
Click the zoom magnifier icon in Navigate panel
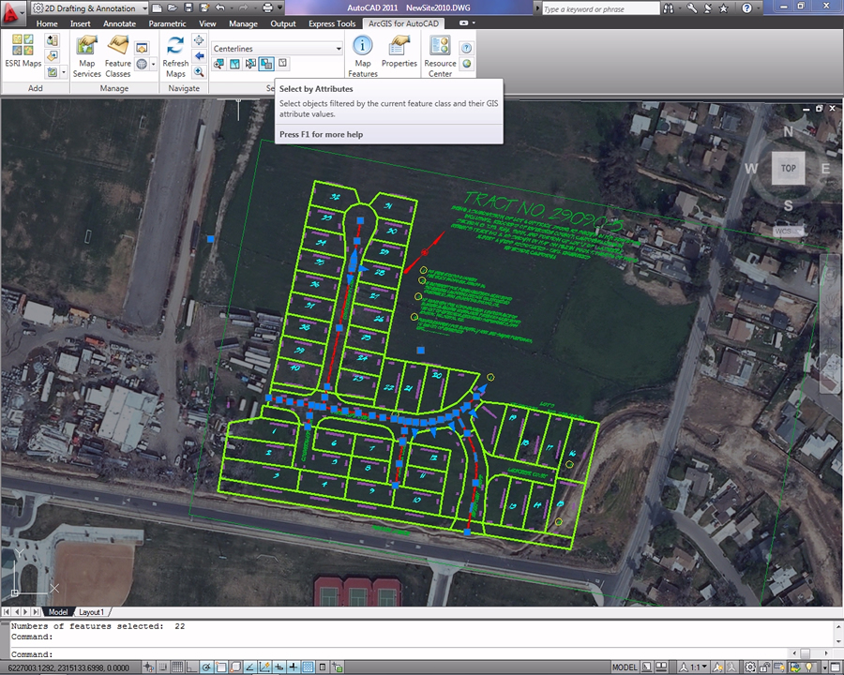[x=199, y=71]
